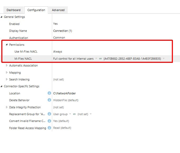The width and height of the screenshot is (180, 153).
Task: Select the Delete Behavior setting label
Action: tap(19, 100)
